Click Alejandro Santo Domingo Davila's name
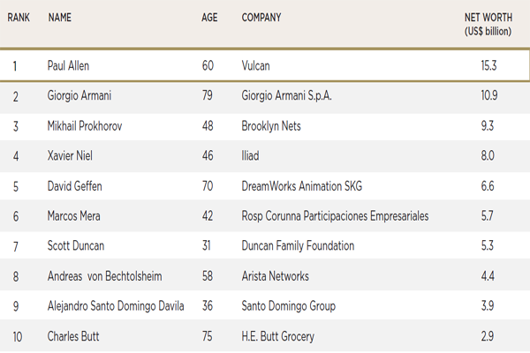The width and height of the screenshot is (530, 353). 117,306
